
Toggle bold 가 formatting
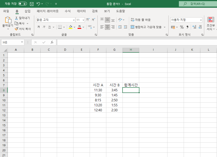39,27
